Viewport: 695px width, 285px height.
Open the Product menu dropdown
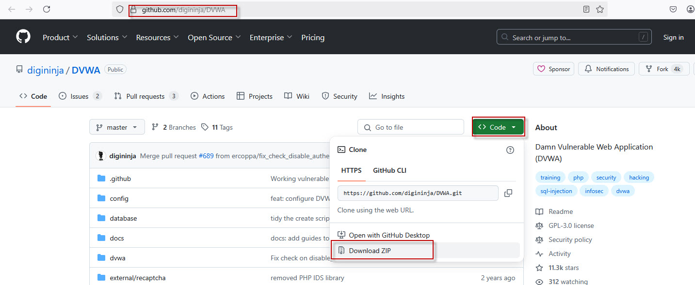point(60,37)
